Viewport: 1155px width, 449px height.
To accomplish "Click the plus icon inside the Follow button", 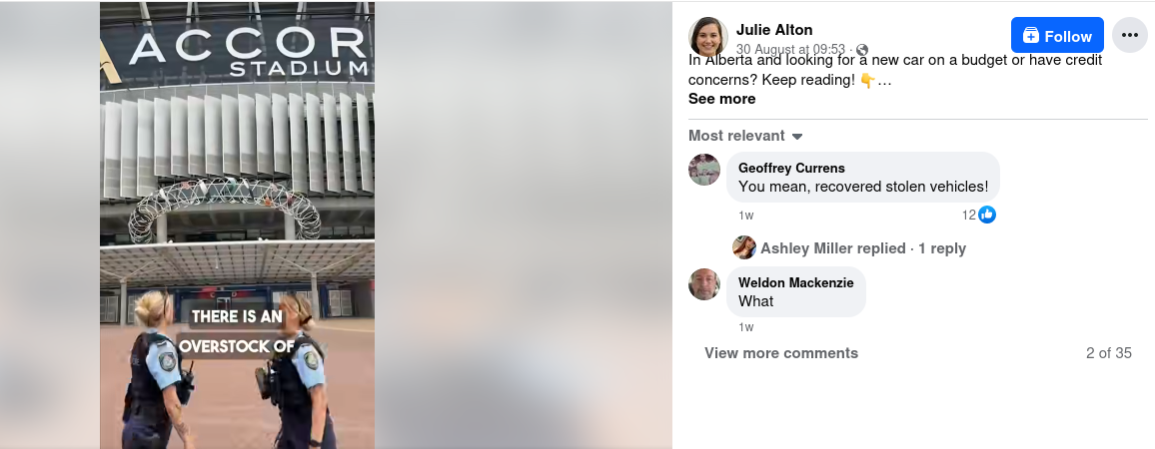I will click(1031, 36).
